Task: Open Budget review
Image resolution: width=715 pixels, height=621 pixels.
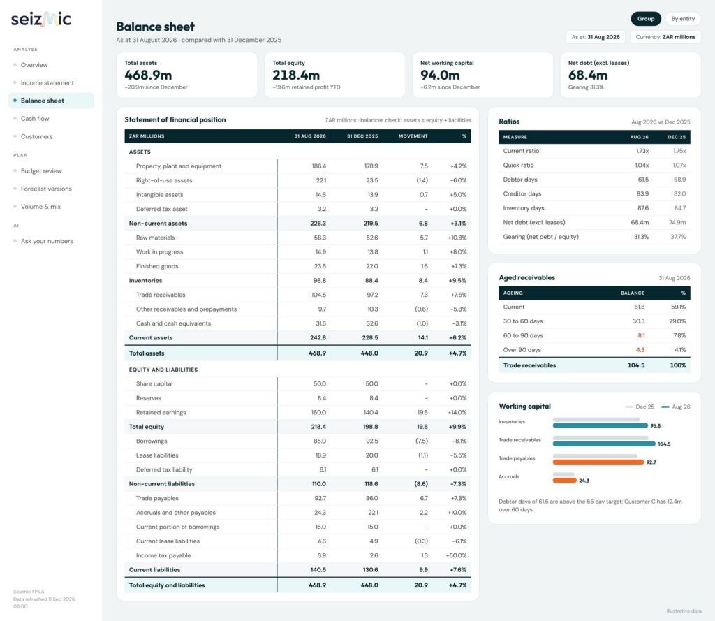Action: click(50, 170)
